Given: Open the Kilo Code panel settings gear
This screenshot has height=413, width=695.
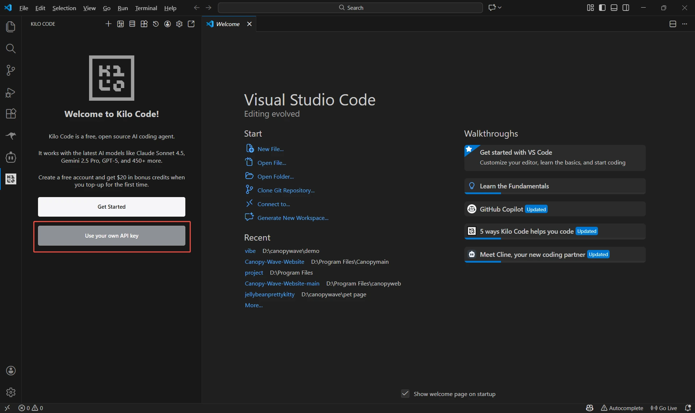Looking at the screenshot, I should (179, 24).
